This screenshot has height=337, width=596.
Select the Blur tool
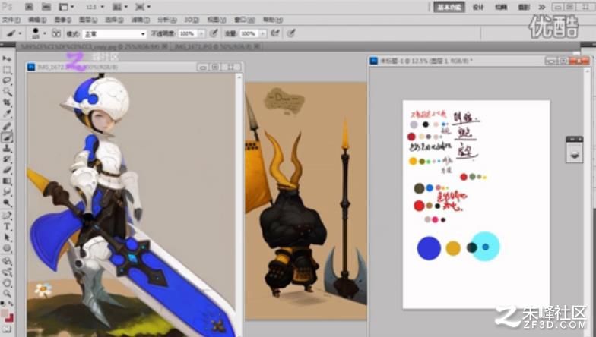pos(7,192)
